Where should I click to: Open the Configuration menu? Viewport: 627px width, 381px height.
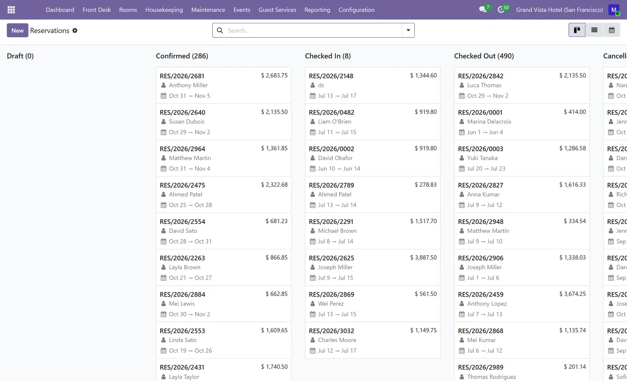click(356, 9)
